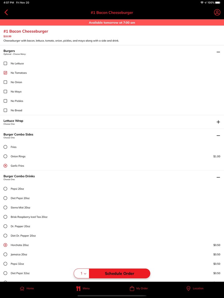224x298 pixels.
Task: Uncheck the No Tomatoes checkbox
Action: coord(5,73)
